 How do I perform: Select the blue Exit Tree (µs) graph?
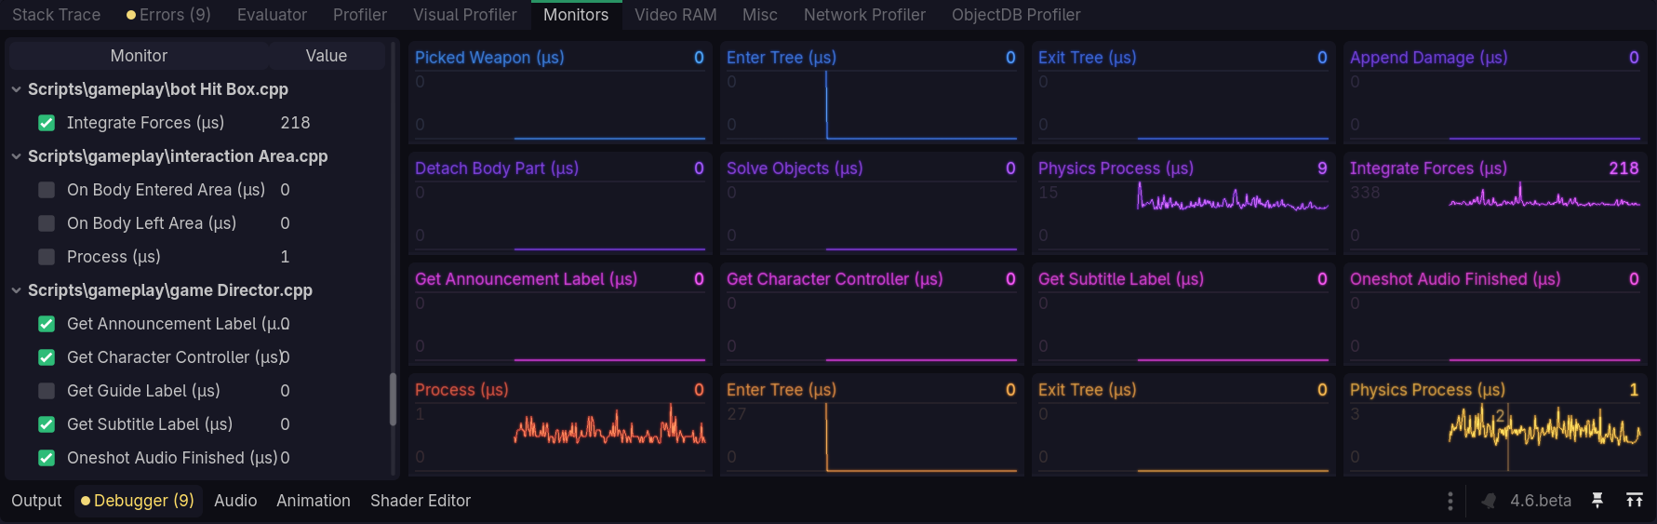click(x=1183, y=92)
